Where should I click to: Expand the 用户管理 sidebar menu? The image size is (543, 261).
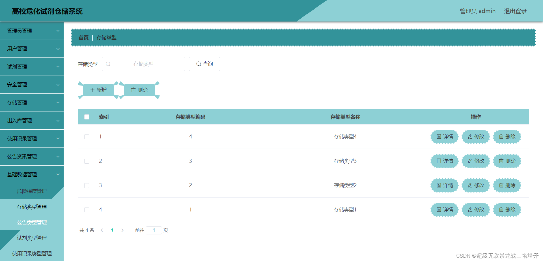[32, 49]
